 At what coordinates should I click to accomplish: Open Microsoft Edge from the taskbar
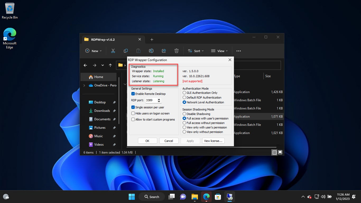(x=206, y=197)
